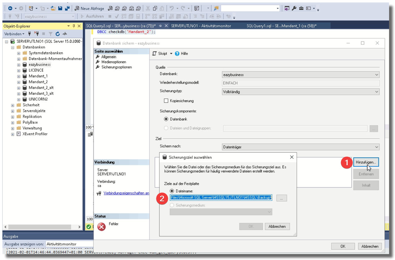Enable the Kopiesicherung checkbox
The width and height of the screenshot is (395, 260).
click(166, 101)
